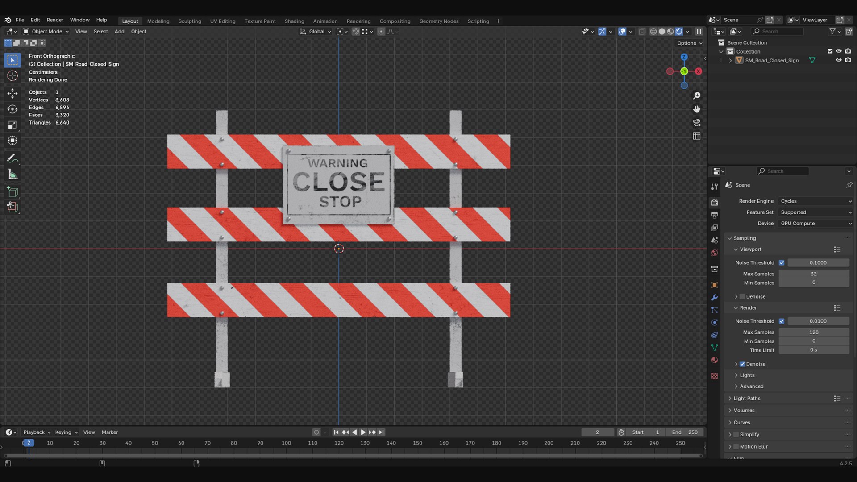Viewport: 857px width, 482px height.
Task: Select the Annotate tool
Action: coord(12,158)
